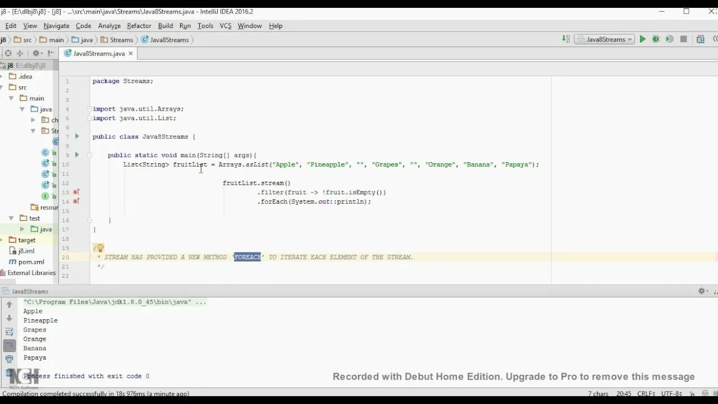This screenshot has width=718, height=404.
Task: Select the .idea folder in project tree
Action: point(21,76)
